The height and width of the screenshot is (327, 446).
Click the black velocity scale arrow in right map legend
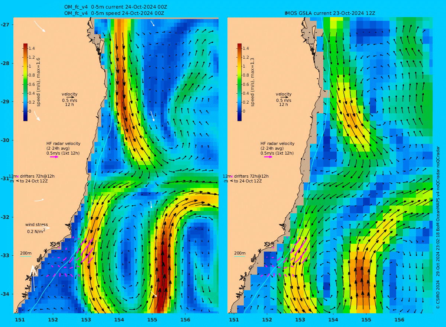[x=284, y=97]
